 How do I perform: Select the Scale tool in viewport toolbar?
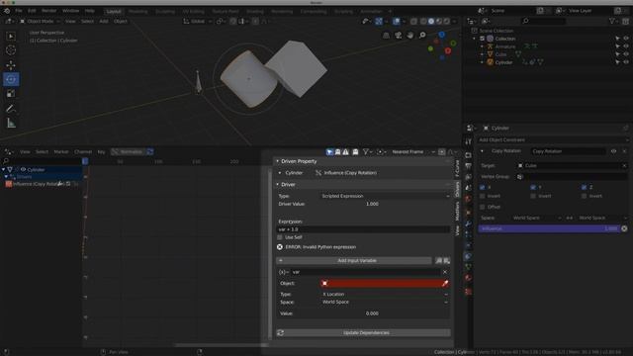tap(11, 94)
